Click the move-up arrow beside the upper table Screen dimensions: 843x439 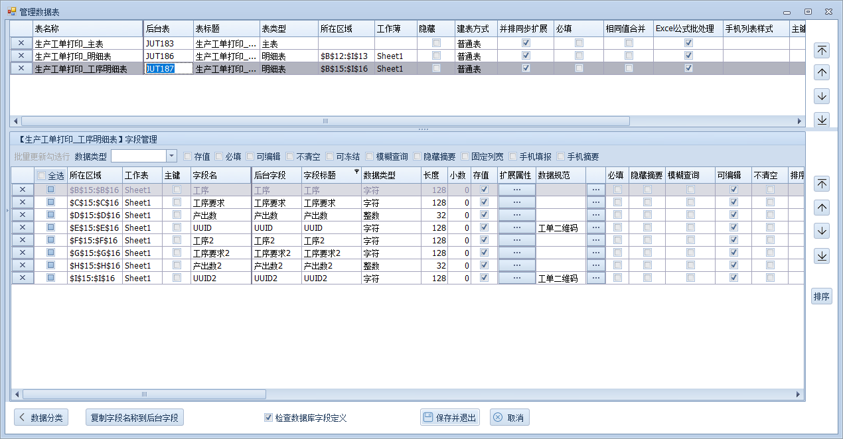click(x=822, y=73)
